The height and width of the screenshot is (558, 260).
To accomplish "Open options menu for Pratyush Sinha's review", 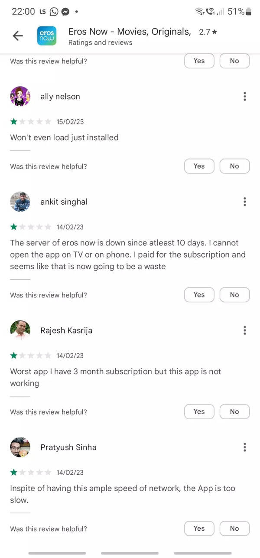I will (x=245, y=447).
